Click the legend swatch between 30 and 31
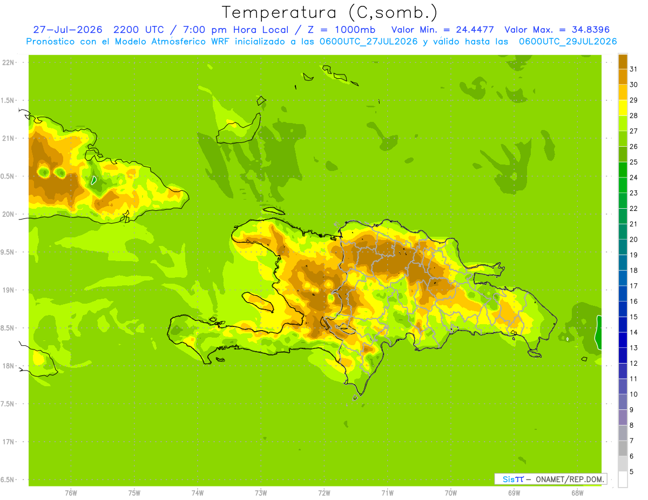This screenshot has height=500, width=648. tap(623, 77)
